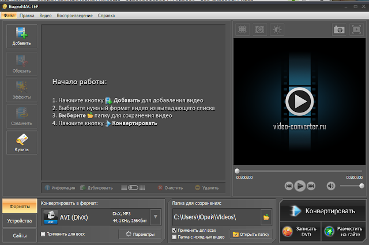Screen dimensions: 369x245
Task: Click the Конвертировать convert button
Action: pyautogui.click(x=323, y=211)
